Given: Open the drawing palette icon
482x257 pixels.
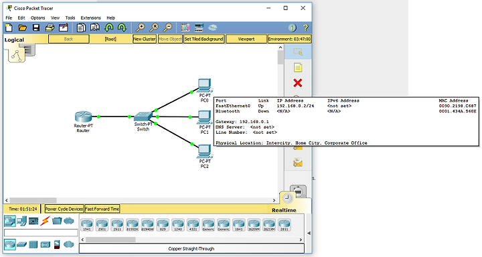Looking at the screenshot, I should click(185, 28).
